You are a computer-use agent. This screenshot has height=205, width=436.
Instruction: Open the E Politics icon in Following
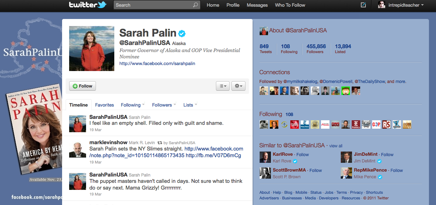[356, 124]
